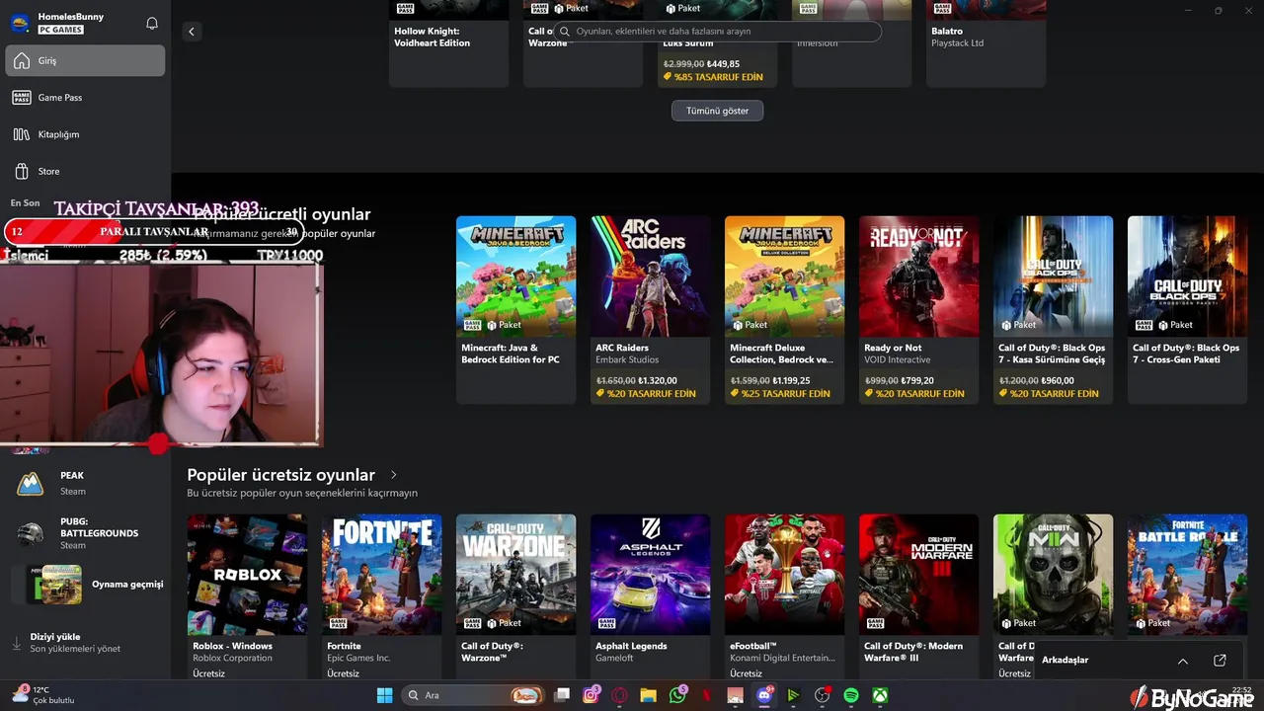The height and width of the screenshot is (711, 1264).
Task: Click the download arrow icon in sidebar
Action: pos(16,643)
